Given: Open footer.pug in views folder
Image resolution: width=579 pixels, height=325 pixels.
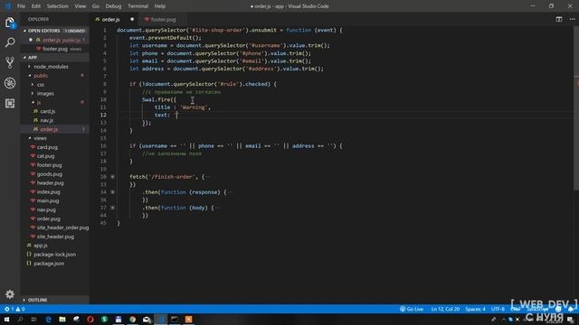Looking at the screenshot, I should click(x=49, y=165).
